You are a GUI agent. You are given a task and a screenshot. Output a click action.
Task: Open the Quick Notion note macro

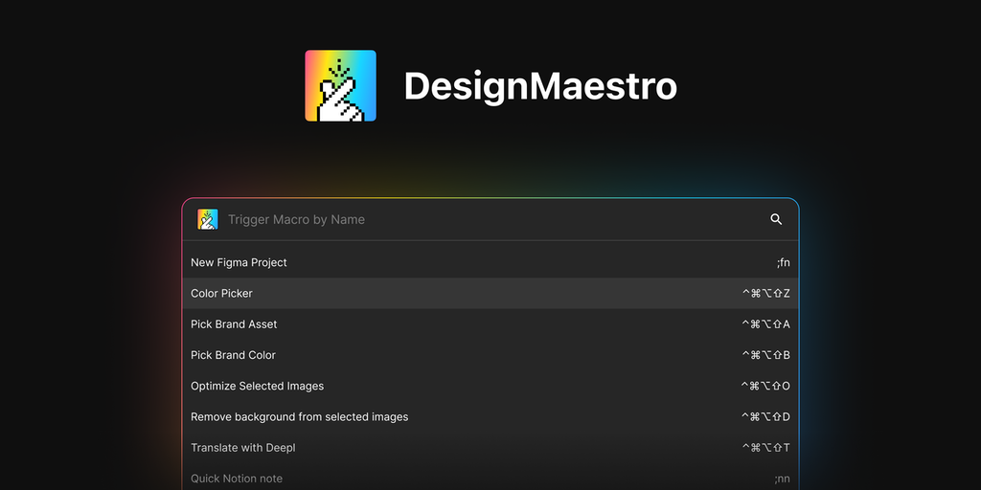(x=490, y=479)
